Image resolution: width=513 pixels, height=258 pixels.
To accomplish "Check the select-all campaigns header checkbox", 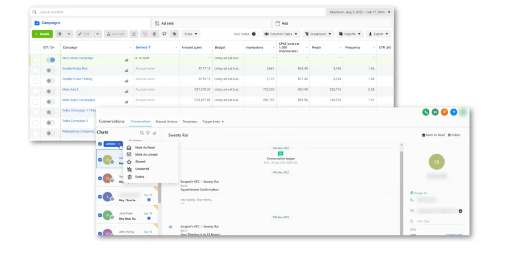I will click(x=35, y=47).
